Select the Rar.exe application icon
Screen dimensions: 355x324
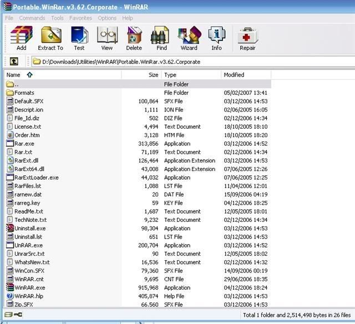click(10, 143)
